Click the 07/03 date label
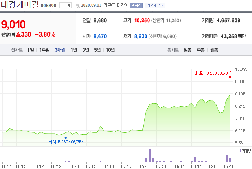 point(91,166)
